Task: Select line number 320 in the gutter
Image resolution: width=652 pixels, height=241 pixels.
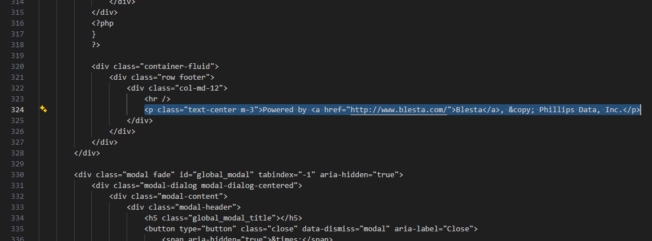Action: pos(17,67)
